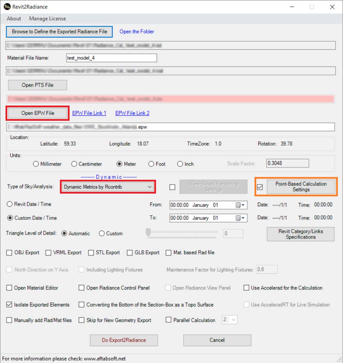Screen dimensions: 343x363
Task: Open EPW File Link 1
Action: [x=89, y=113]
